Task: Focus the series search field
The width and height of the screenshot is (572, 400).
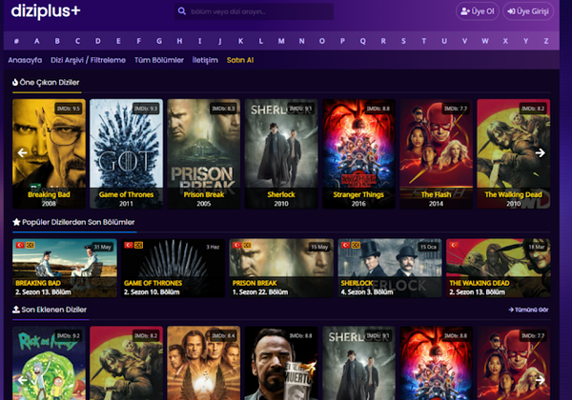Action: (254, 11)
